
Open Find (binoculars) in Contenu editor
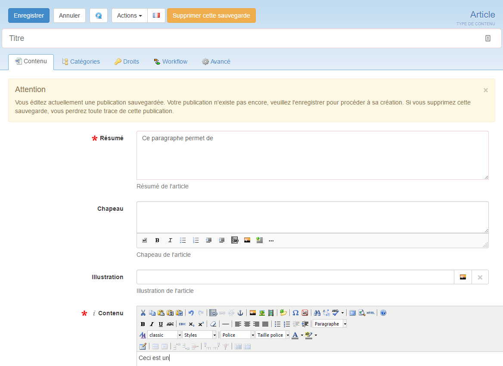(x=317, y=313)
